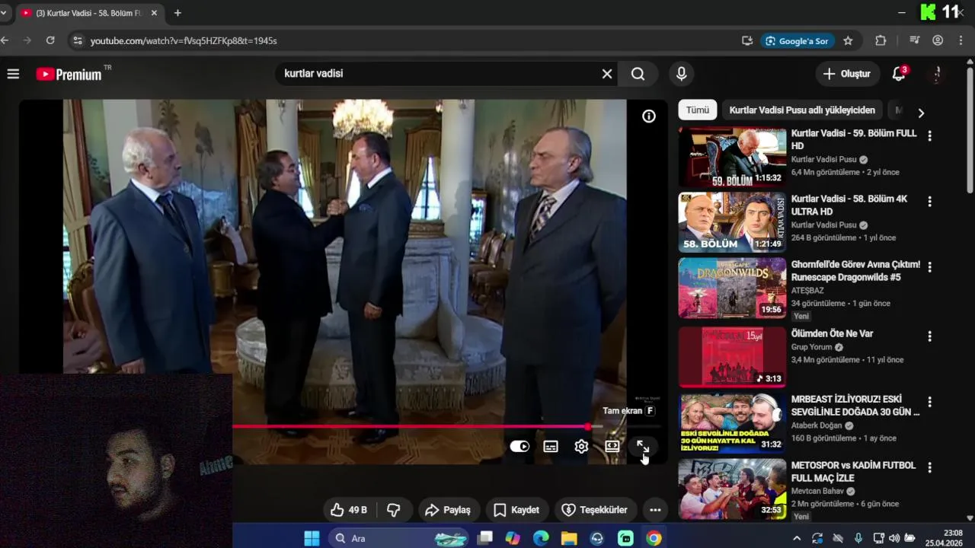This screenshot has width=975, height=548.
Task: Select the Kurtlar Vadisi browser tab
Action: click(88, 13)
